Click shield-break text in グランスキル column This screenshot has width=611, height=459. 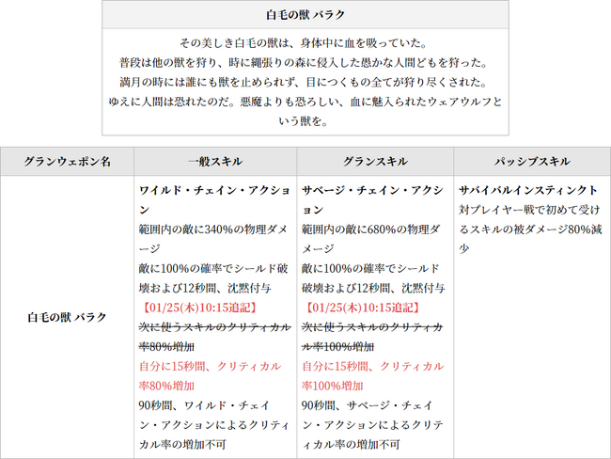tap(373, 278)
